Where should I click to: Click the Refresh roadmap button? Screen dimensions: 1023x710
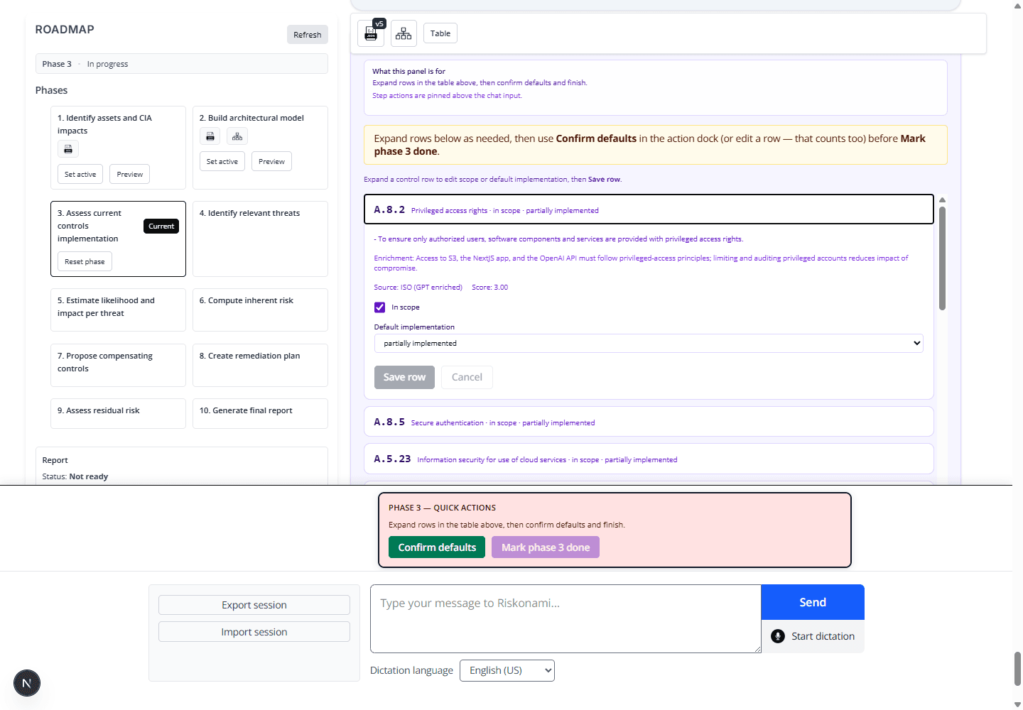tap(308, 35)
